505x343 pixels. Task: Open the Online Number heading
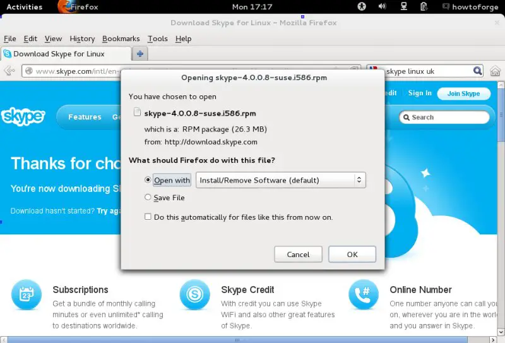420,290
